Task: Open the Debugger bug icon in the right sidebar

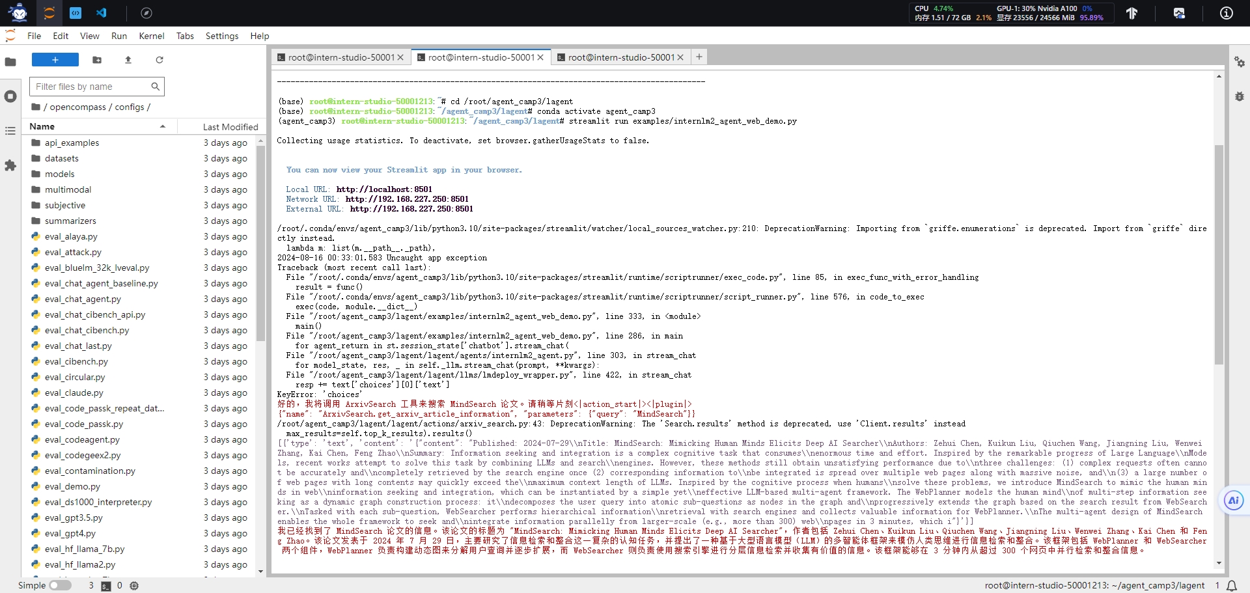Action: pyautogui.click(x=1240, y=96)
